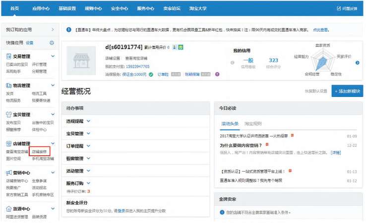Image resolution: width=366 pixels, height=223 pixels.
Task: Click the 物流管理 truck icon
Action: (9, 86)
